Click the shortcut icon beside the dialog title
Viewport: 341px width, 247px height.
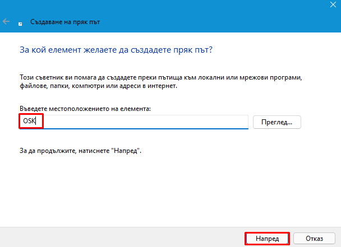click(20, 24)
